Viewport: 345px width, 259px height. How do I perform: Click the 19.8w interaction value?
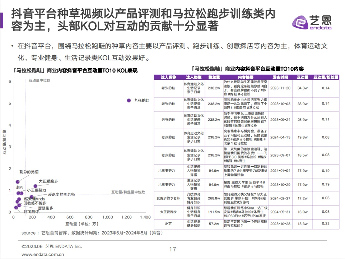tap(303, 137)
